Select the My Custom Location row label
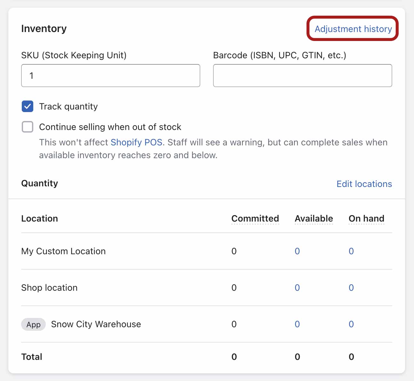The image size is (414, 381). (x=63, y=251)
